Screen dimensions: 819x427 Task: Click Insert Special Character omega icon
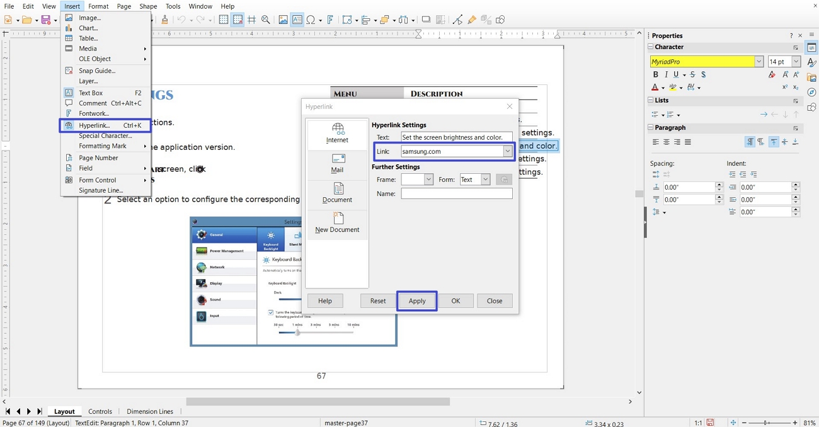(311, 20)
